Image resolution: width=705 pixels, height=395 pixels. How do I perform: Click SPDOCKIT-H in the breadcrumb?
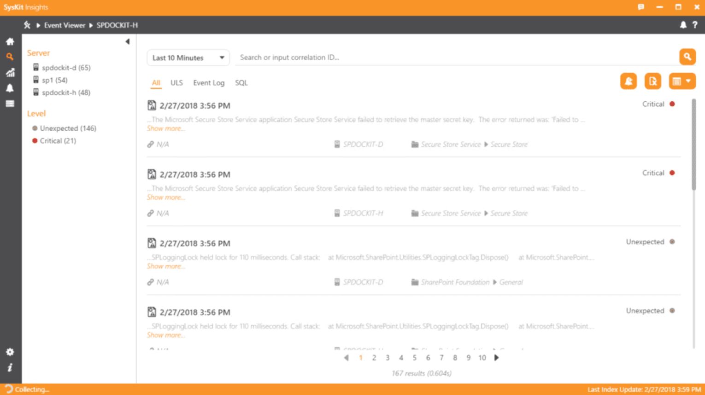pos(117,25)
